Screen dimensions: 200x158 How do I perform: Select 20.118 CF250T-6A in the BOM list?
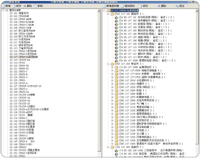[20, 60]
